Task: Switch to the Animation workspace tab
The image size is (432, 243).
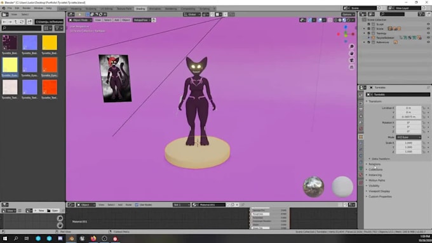Action: coord(155,9)
